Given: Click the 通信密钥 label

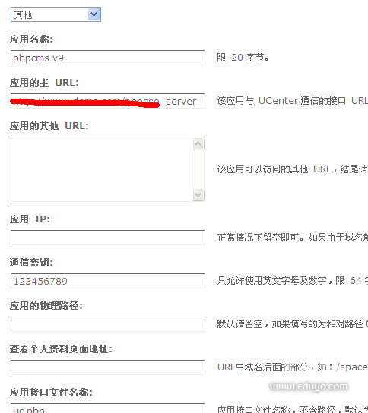Looking at the screenshot, I should (31, 263).
